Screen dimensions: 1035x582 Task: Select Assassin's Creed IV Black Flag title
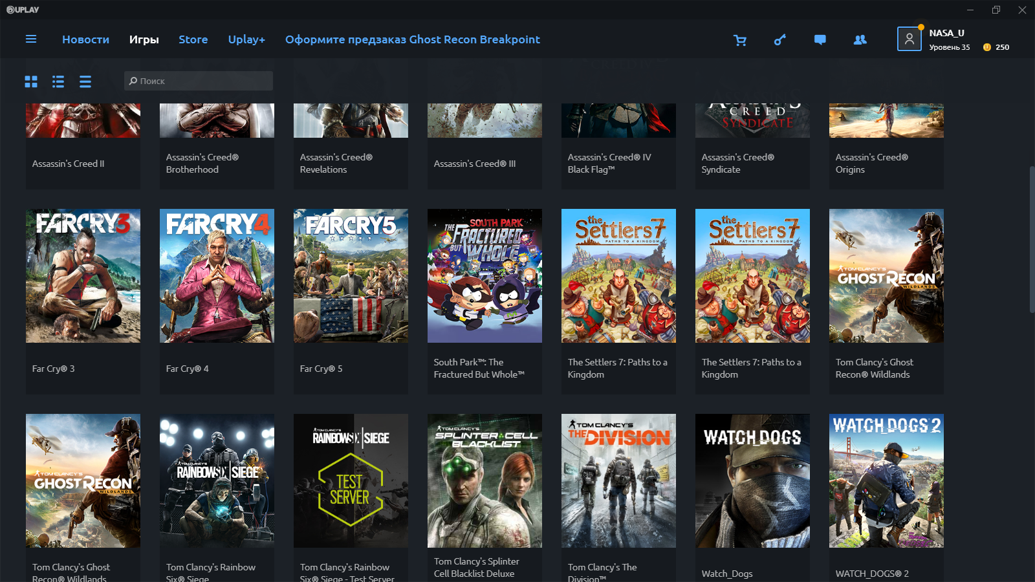609,164
